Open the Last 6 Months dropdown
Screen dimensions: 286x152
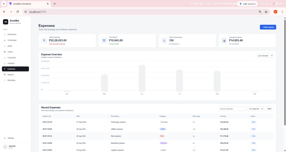[x=264, y=56]
